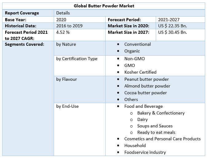The image size is (207, 159).
Task: Click the by Flavour segment cell
Action: coord(67,79)
